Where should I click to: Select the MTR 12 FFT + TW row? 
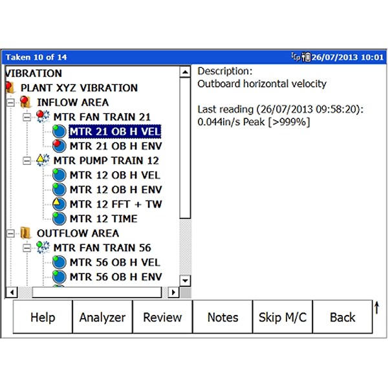[x=116, y=204]
